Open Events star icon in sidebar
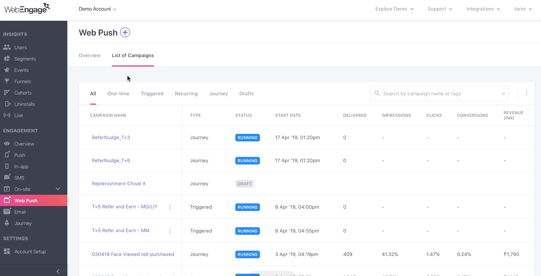This screenshot has height=276, width=541. 7,70
